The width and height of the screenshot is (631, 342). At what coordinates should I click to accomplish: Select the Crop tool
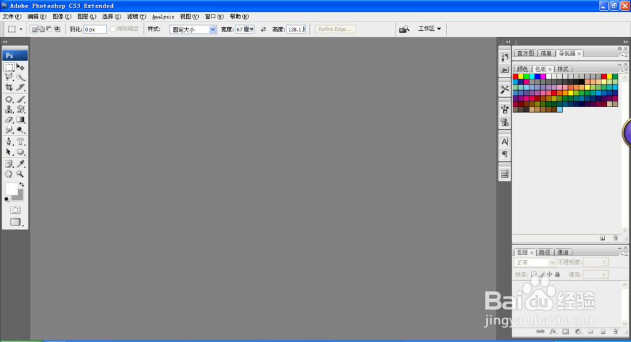(x=9, y=87)
